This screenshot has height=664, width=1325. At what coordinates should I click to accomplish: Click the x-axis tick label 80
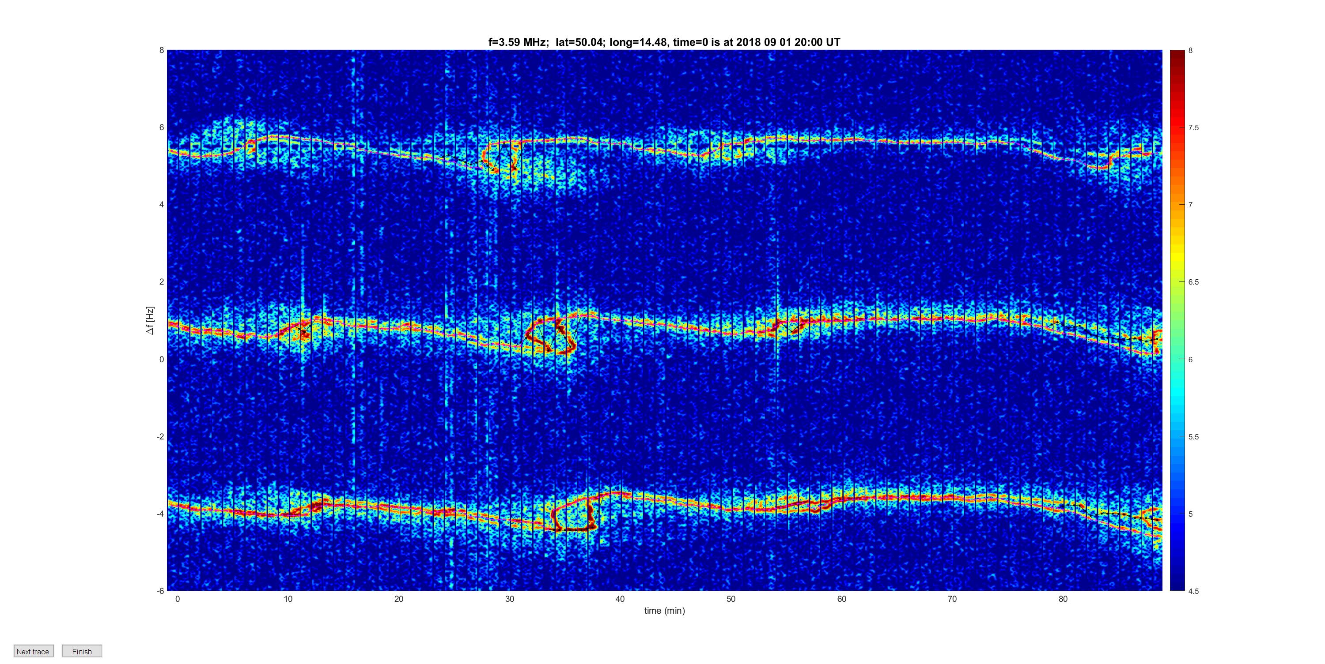click(1063, 599)
